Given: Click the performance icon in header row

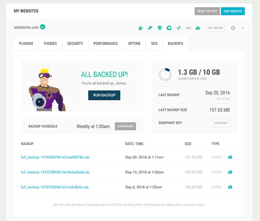Looking at the screenshot, I should pyautogui.click(x=169, y=28).
